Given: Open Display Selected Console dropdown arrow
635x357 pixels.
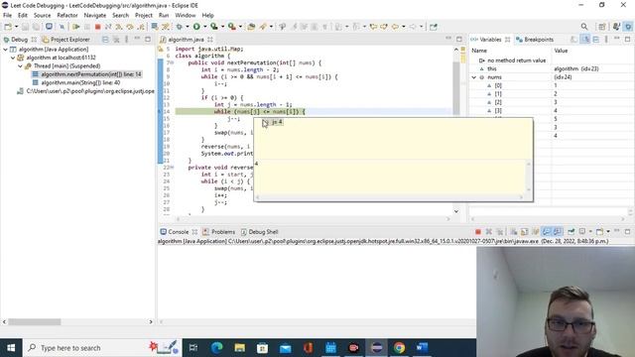Looking at the screenshot, I should tap(590, 232).
